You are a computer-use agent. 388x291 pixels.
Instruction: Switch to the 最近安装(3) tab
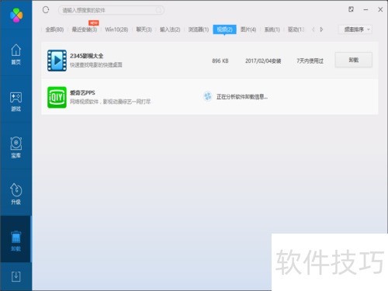coord(85,29)
